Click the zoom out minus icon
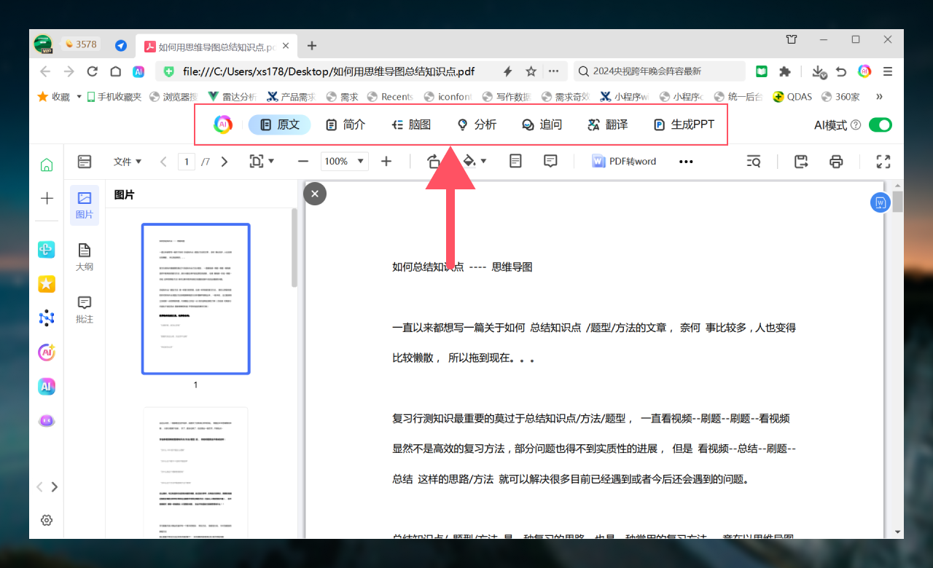The height and width of the screenshot is (568, 933). coord(303,162)
